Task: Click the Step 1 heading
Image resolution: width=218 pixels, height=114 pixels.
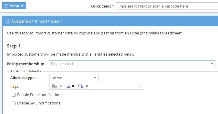Action: tap(14, 46)
